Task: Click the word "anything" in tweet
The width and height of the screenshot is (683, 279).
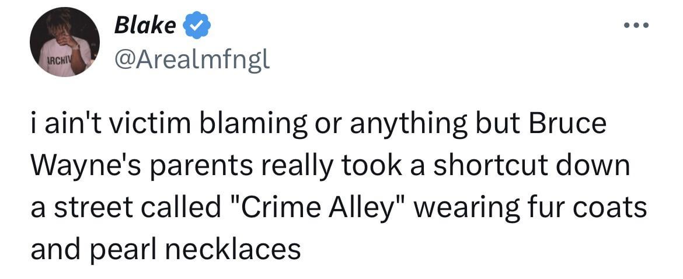Action: point(426,125)
